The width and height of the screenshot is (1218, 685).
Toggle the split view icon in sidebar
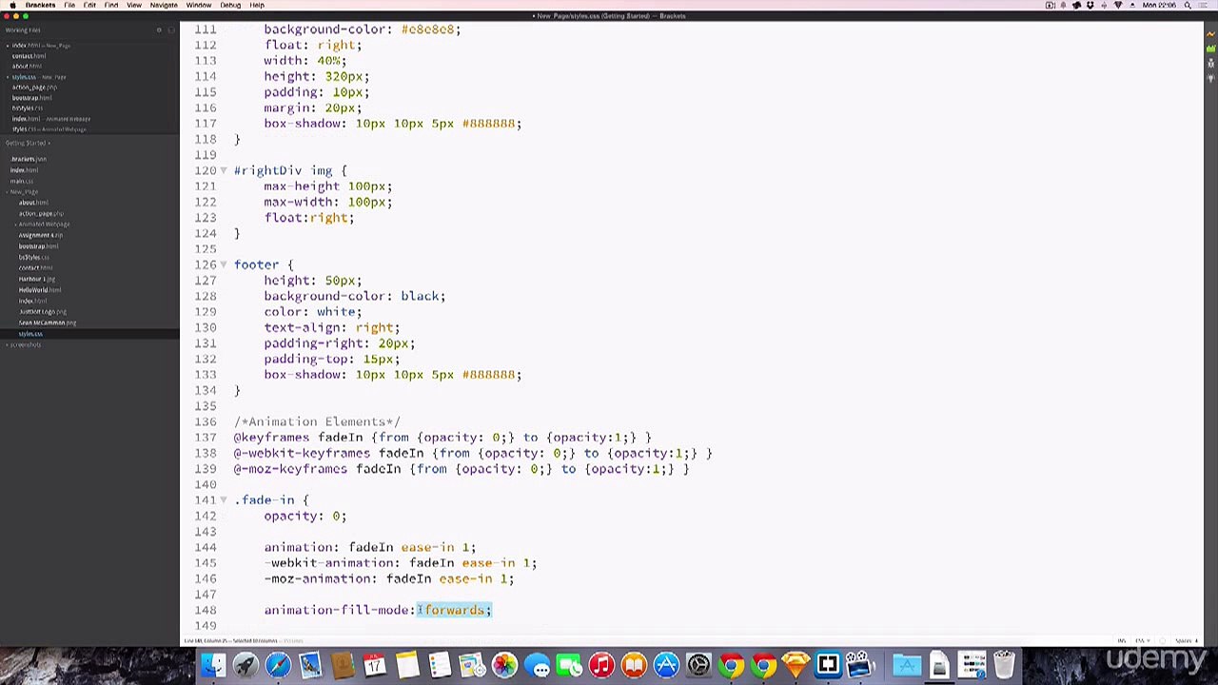(x=171, y=30)
